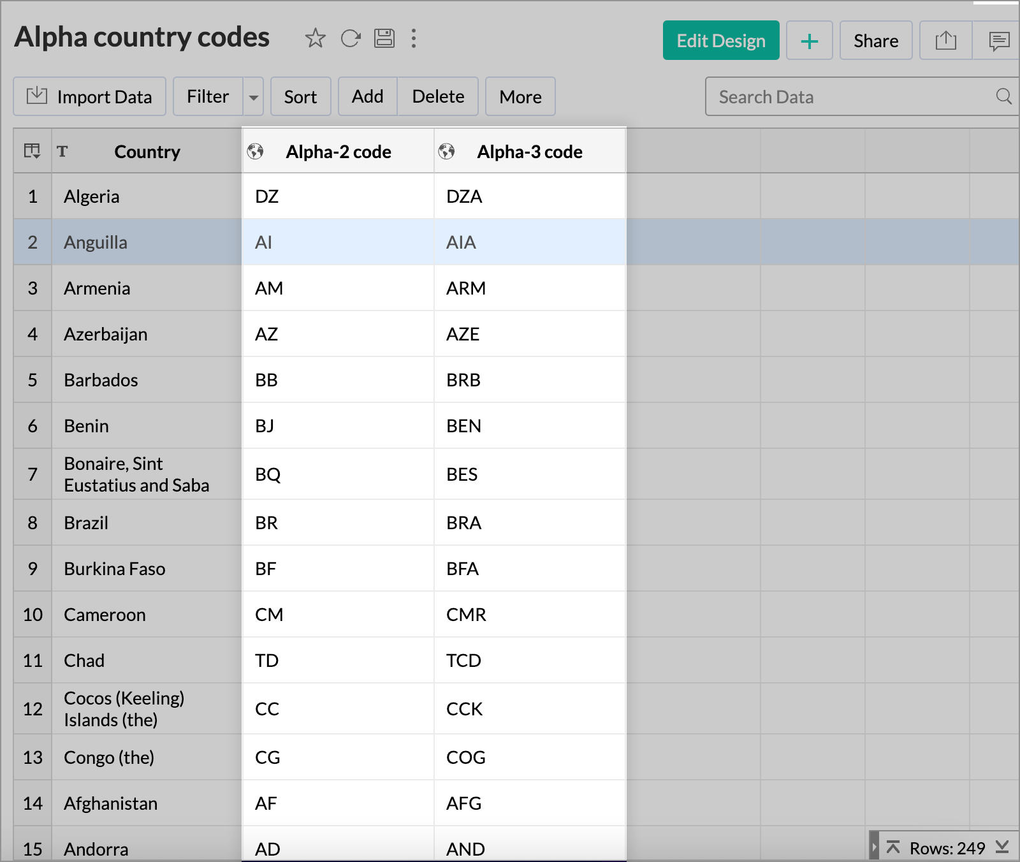1020x862 pixels.
Task: Expand the Filter dropdown arrow
Action: 253,97
